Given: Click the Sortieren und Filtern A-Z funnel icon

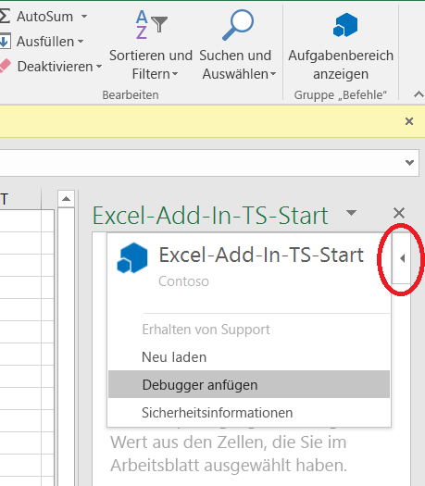Looking at the screenshot, I should (151, 24).
